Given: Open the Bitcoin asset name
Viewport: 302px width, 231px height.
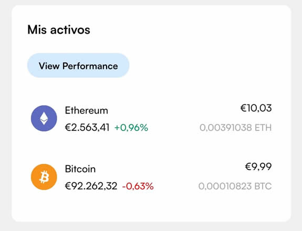Looking at the screenshot, I should pyautogui.click(x=80, y=169).
